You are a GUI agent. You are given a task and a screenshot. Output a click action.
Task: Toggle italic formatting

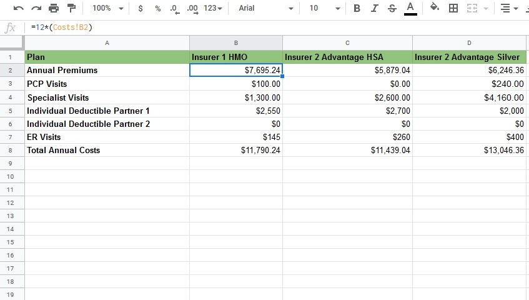(374, 8)
